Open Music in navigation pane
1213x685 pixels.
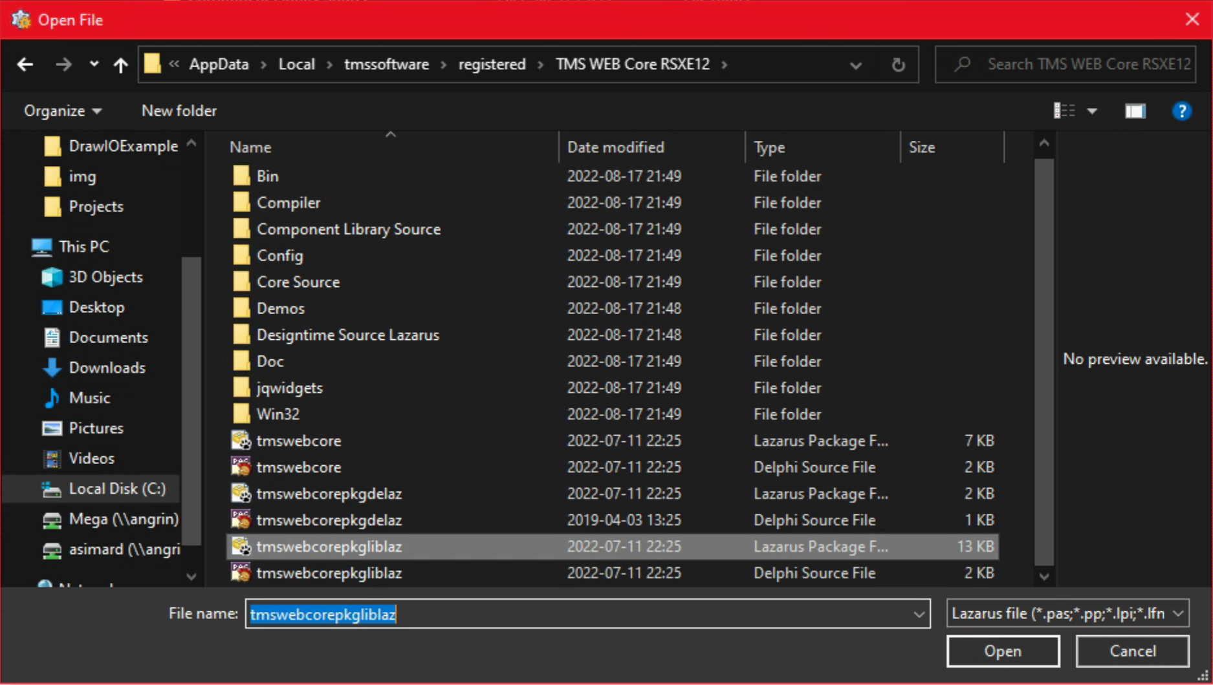tap(76, 398)
